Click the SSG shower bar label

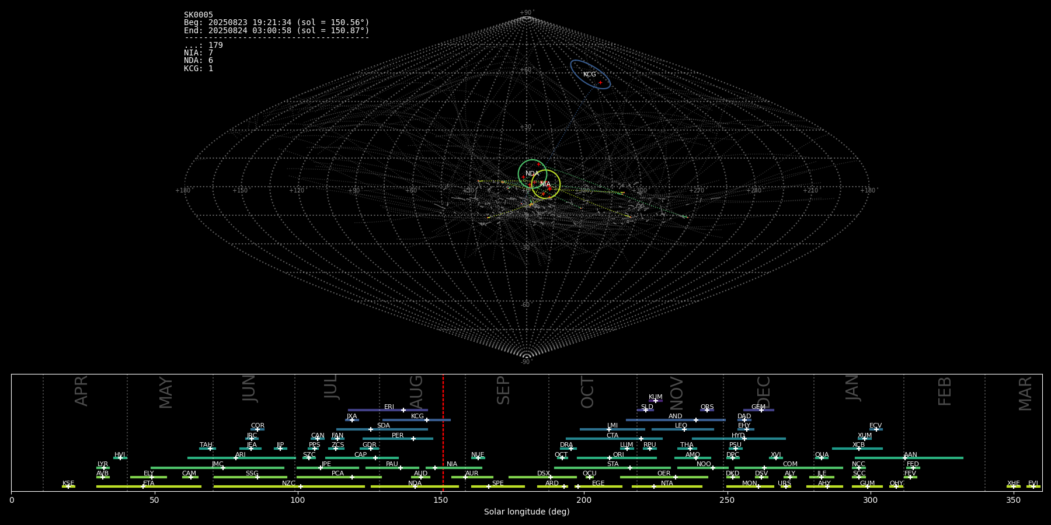(252, 474)
